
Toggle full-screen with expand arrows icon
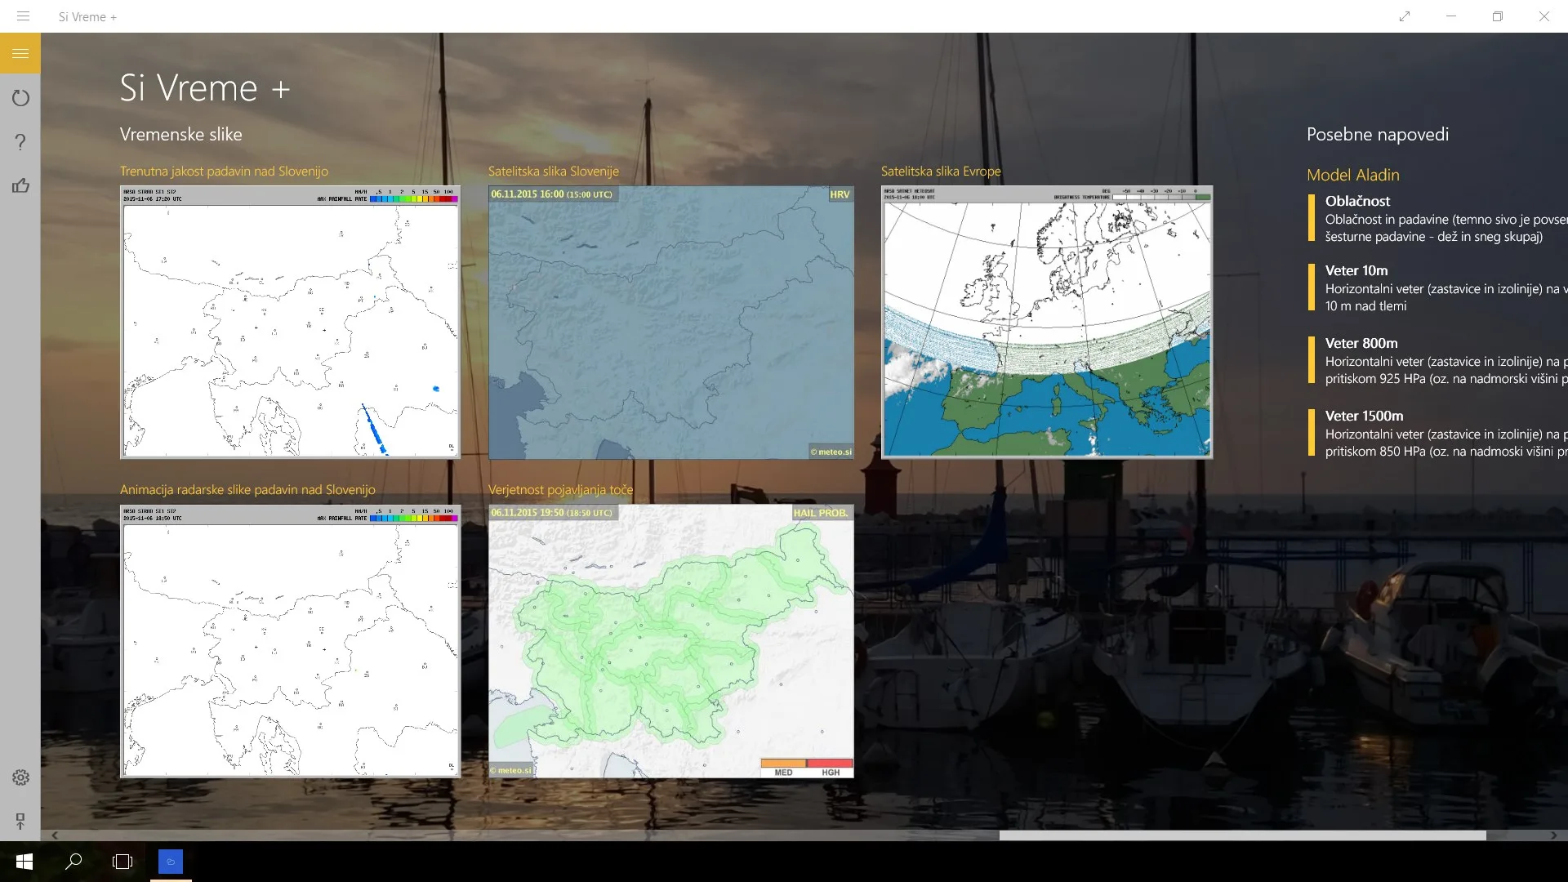point(1405,16)
